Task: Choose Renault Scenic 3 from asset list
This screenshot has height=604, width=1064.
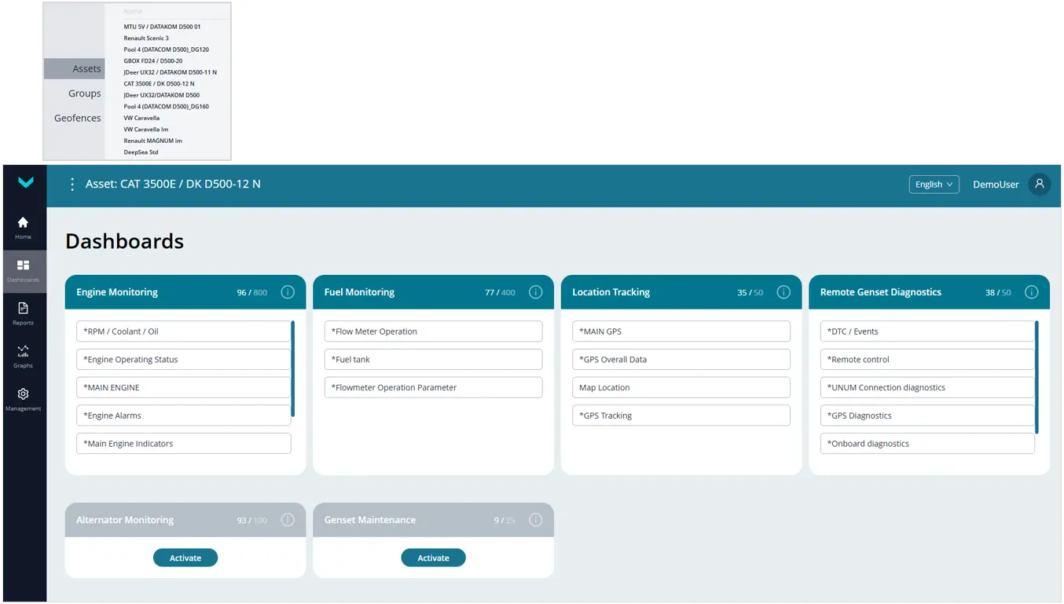Action: click(146, 38)
